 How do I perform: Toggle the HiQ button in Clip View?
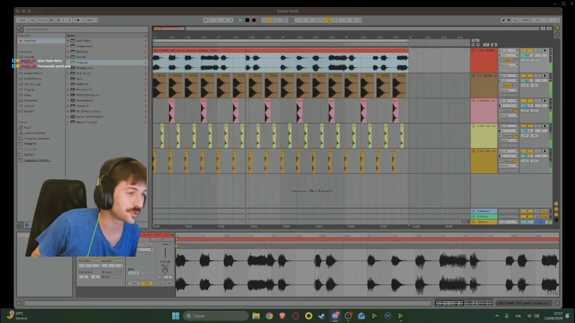pos(146,283)
